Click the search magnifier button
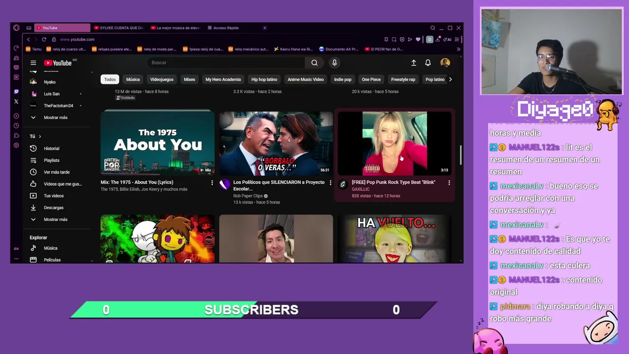This screenshot has height=354, width=629. pos(314,62)
